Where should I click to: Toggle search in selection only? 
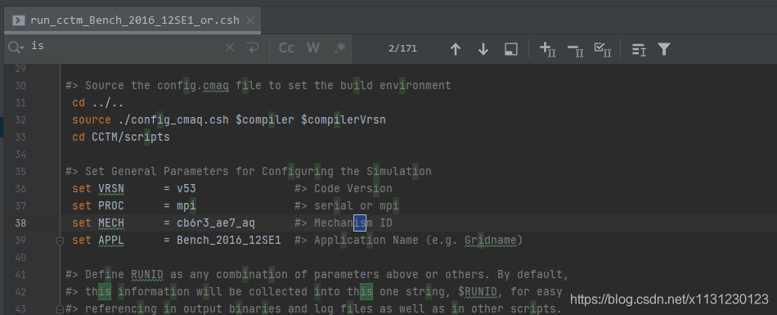tap(511, 48)
